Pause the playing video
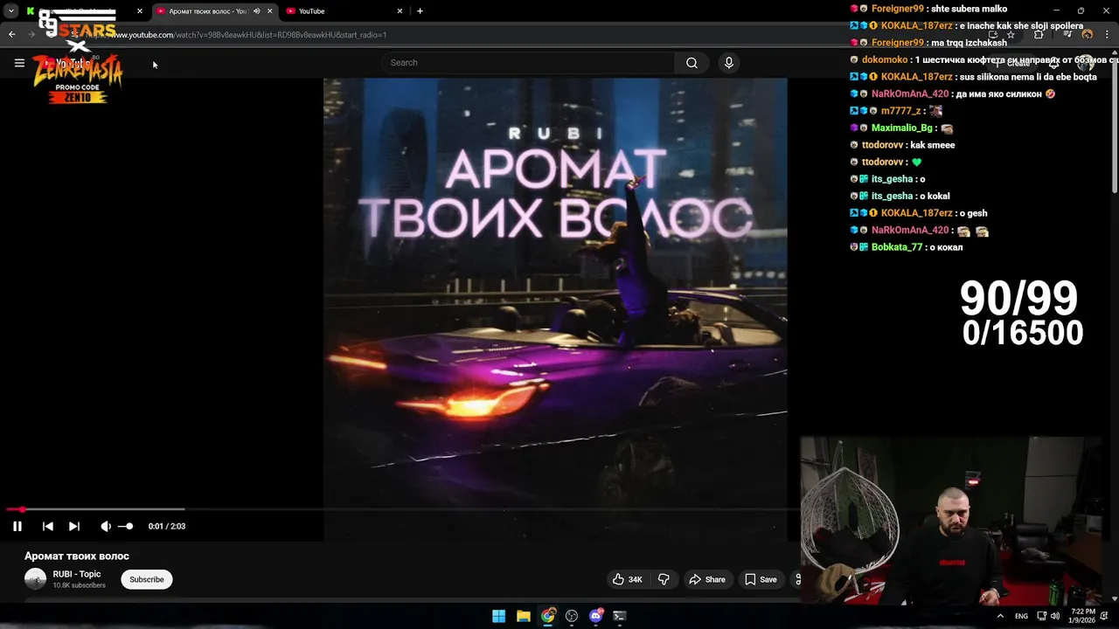The image size is (1119, 629). pos(17,526)
